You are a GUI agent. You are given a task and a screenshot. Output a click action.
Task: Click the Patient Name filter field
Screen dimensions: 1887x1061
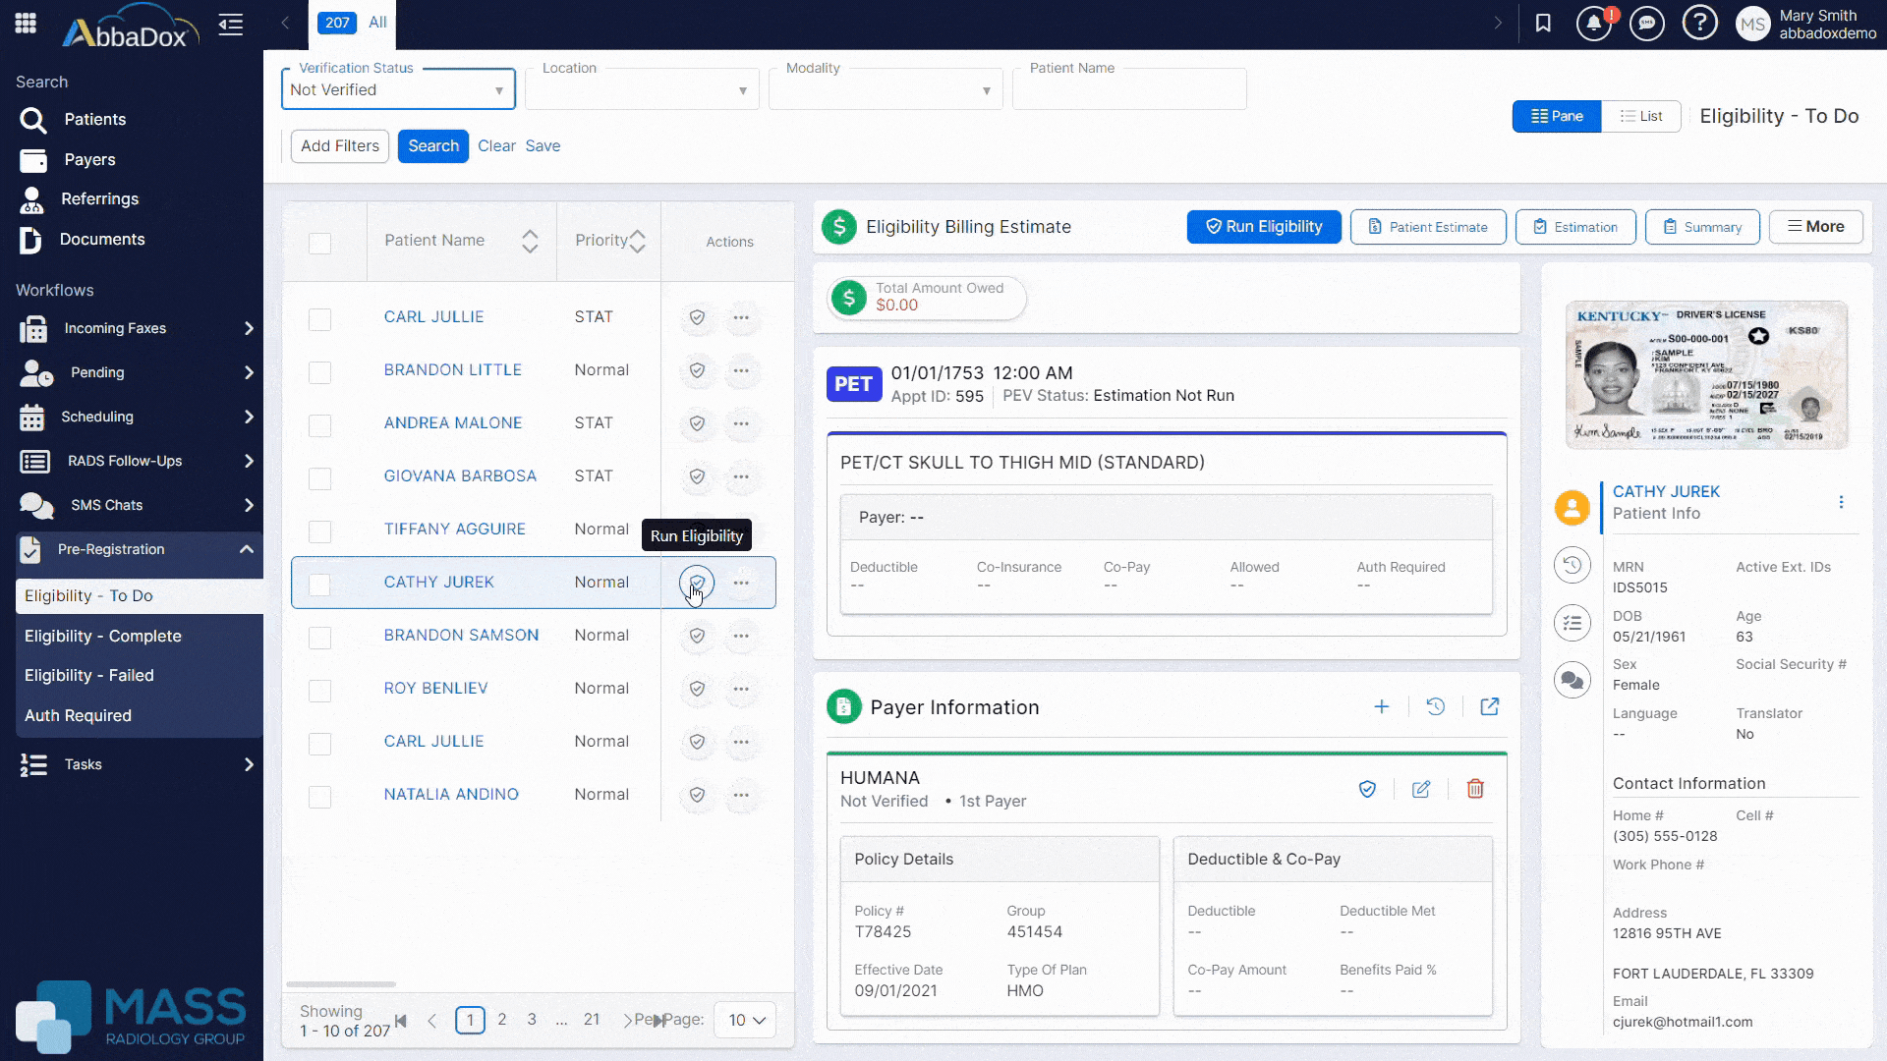[1128, 90]
